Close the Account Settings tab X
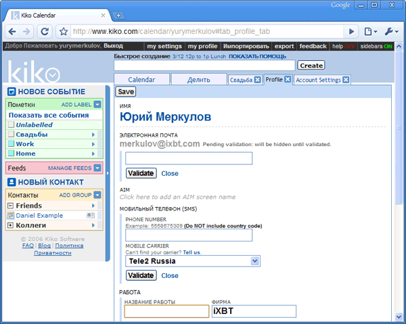Image resolution: width=406 pixels, height=324 pixels. click(346, 80)
